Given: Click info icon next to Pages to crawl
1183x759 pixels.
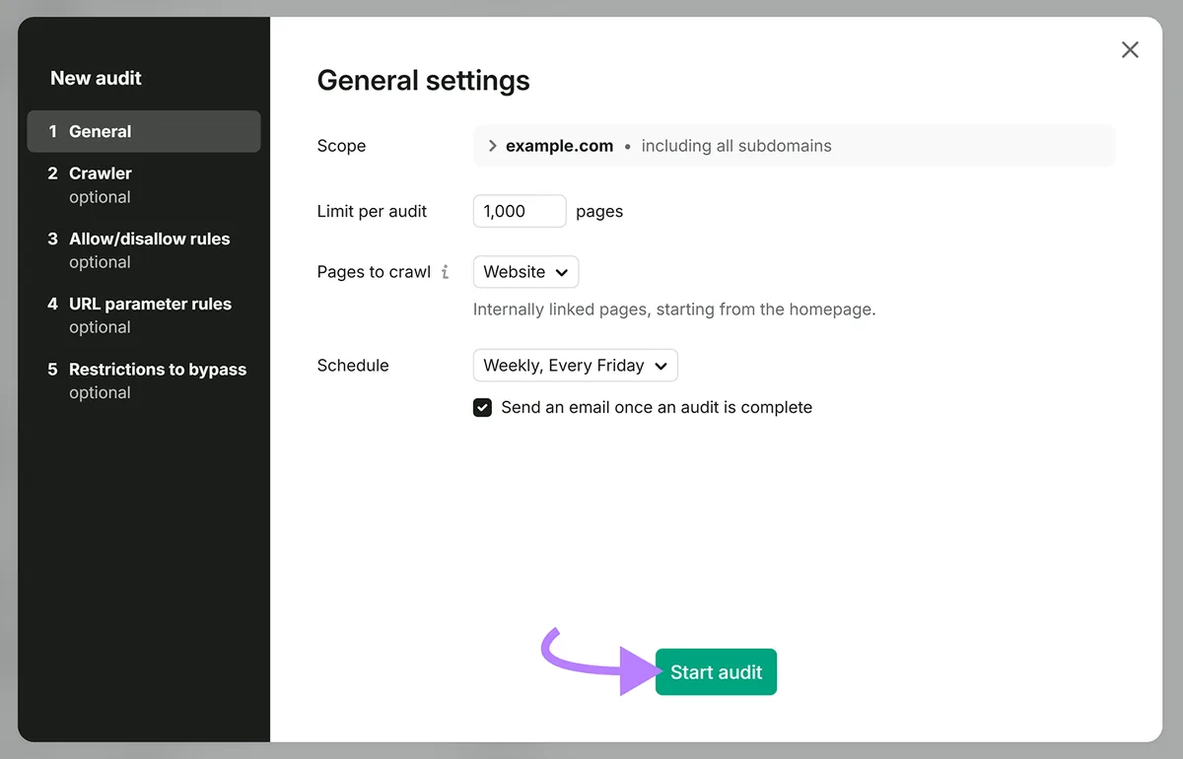Looking at the screenshot, I should [445, 272].
